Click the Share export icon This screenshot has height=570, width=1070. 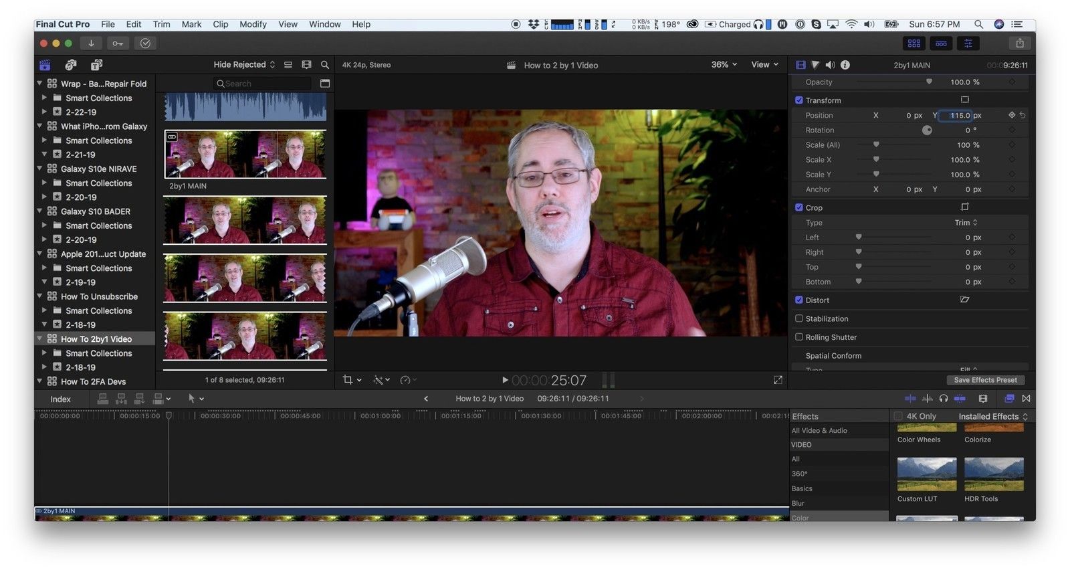(1019, 43)
